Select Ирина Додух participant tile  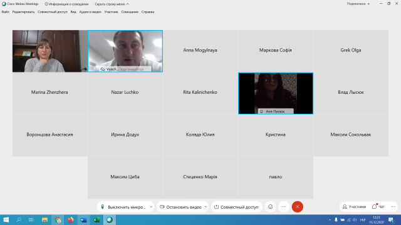coord(125,136)
